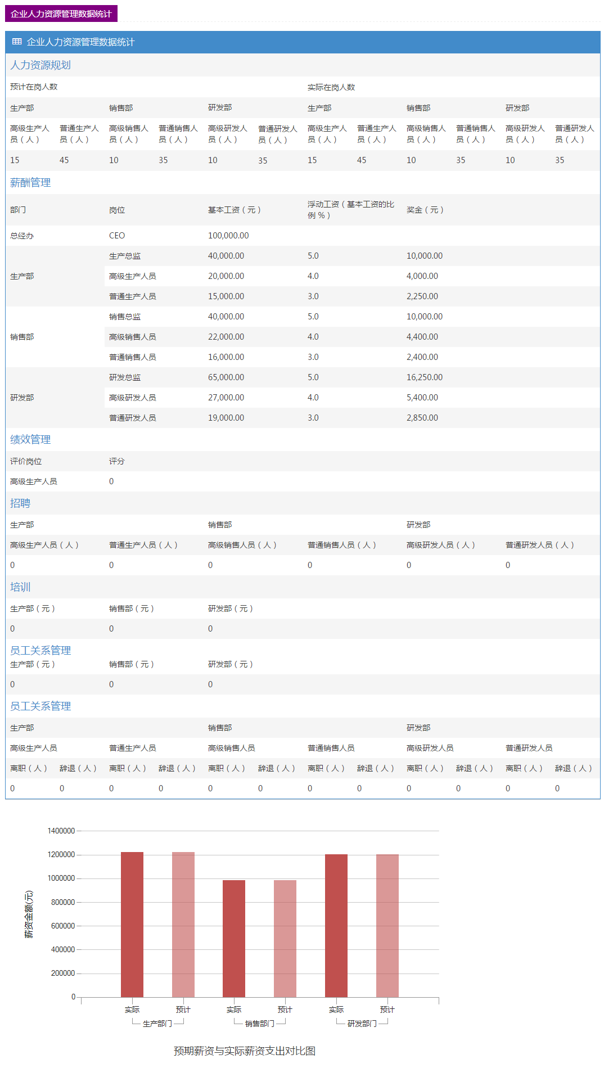Image resolution: width=613 pixels, height=1068 pixels.
Task: Click the 总经办 department cell
Action: point(22,236)
